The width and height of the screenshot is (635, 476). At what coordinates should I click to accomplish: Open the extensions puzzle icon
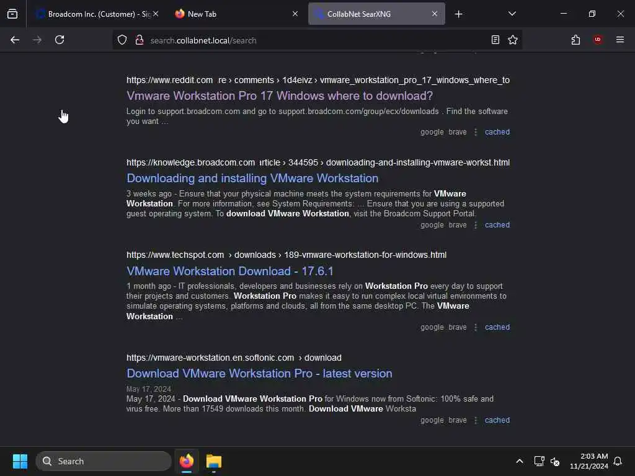(575, 40)
